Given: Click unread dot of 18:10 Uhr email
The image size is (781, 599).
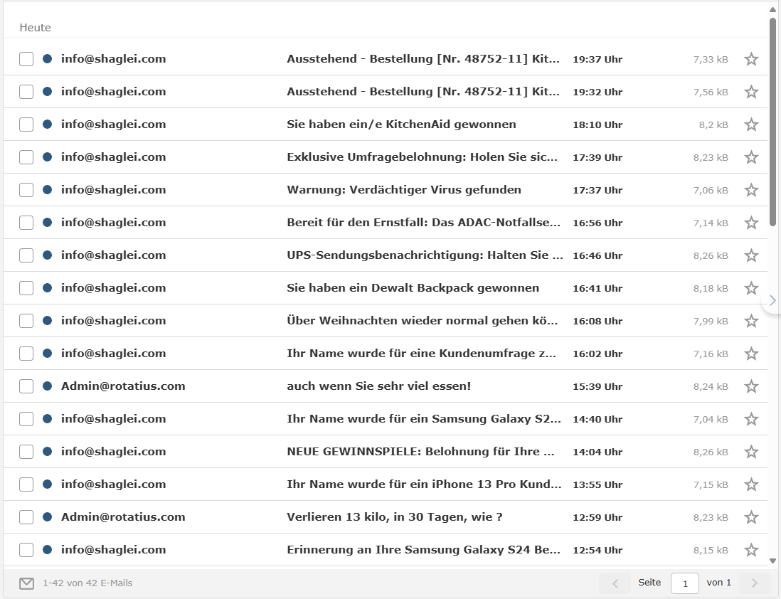Looking at the screenshot, I should coord(48,124).
